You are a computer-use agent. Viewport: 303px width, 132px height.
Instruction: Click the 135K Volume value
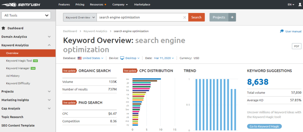click(x=113, y=82)
